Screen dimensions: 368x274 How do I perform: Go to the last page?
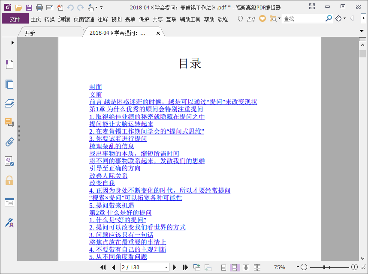point(185,267)
